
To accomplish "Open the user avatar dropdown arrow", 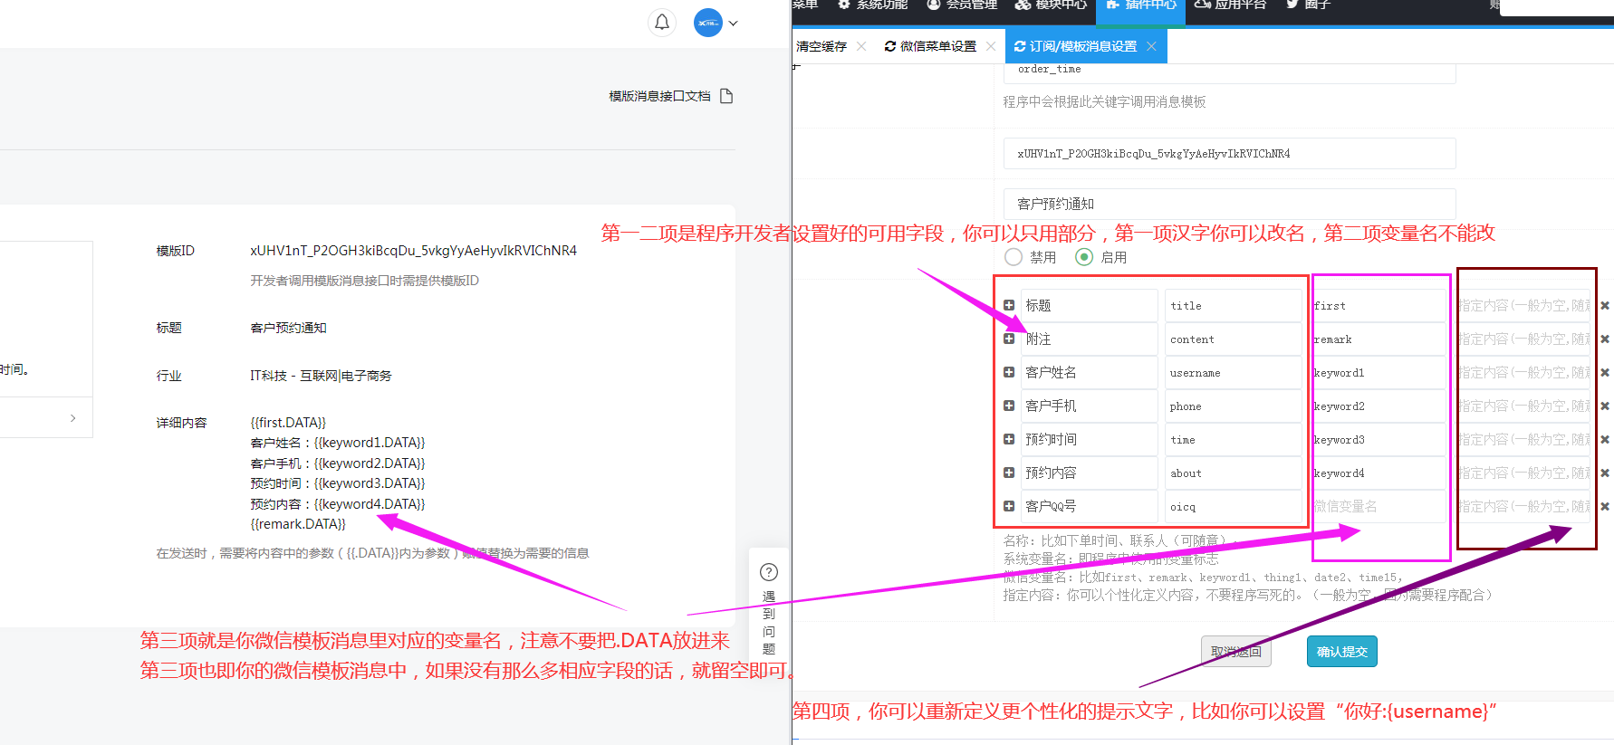I will [734, 24].
